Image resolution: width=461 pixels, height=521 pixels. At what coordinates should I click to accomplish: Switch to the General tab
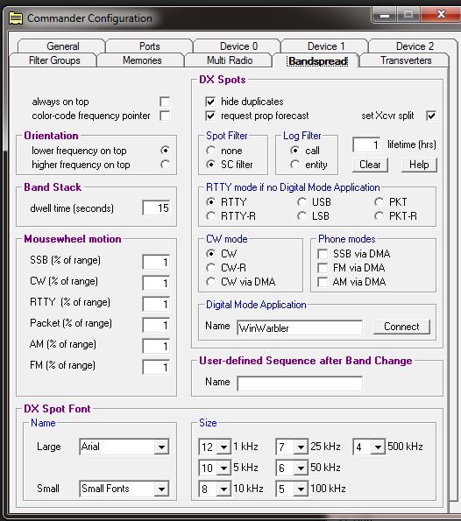tap(62, 46)
